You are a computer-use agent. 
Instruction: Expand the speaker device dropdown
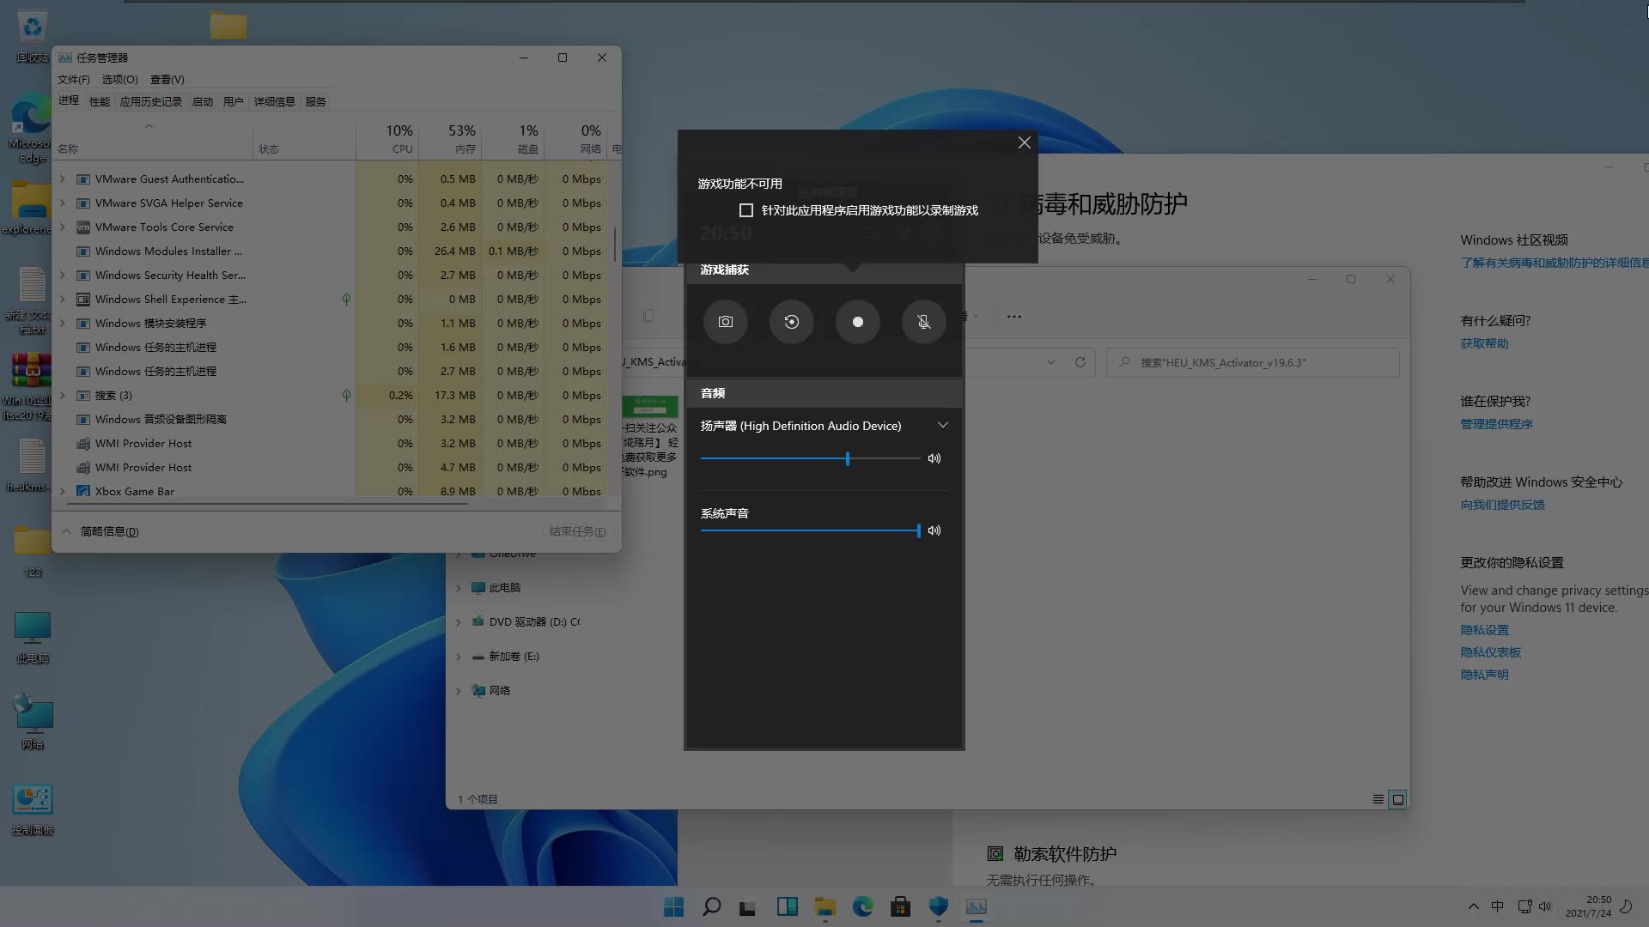point(942,425)
